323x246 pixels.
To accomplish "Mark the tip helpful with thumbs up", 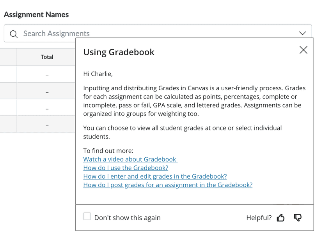I will coord(280,218).
